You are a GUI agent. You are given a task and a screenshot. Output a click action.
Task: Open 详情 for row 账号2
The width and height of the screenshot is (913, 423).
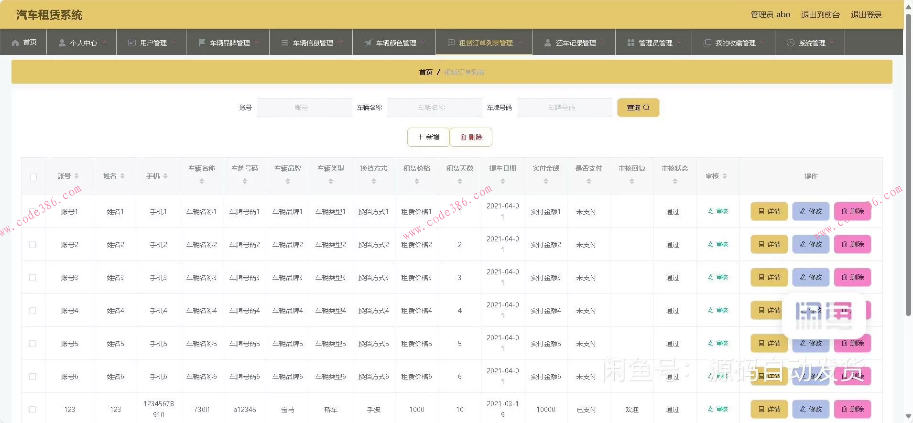[769, 244]
